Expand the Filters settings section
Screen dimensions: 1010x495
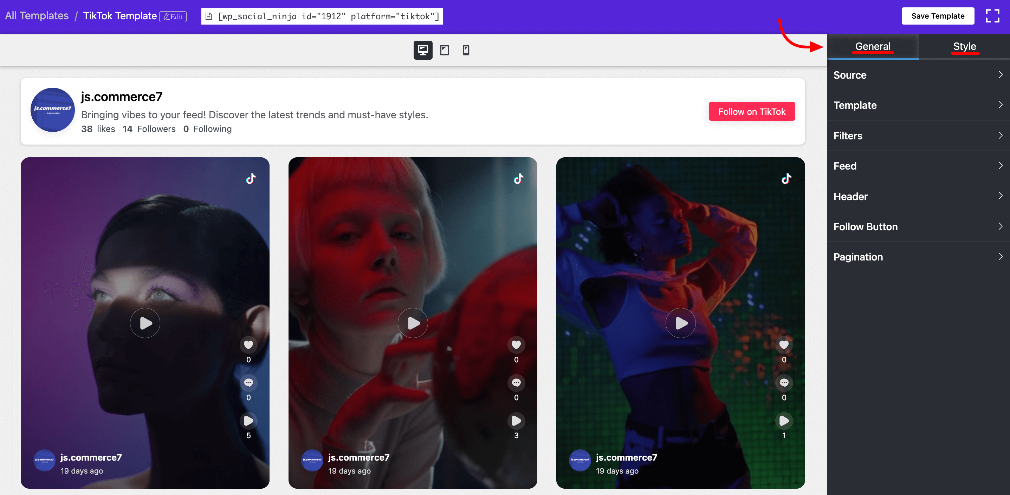pos(919,136)
